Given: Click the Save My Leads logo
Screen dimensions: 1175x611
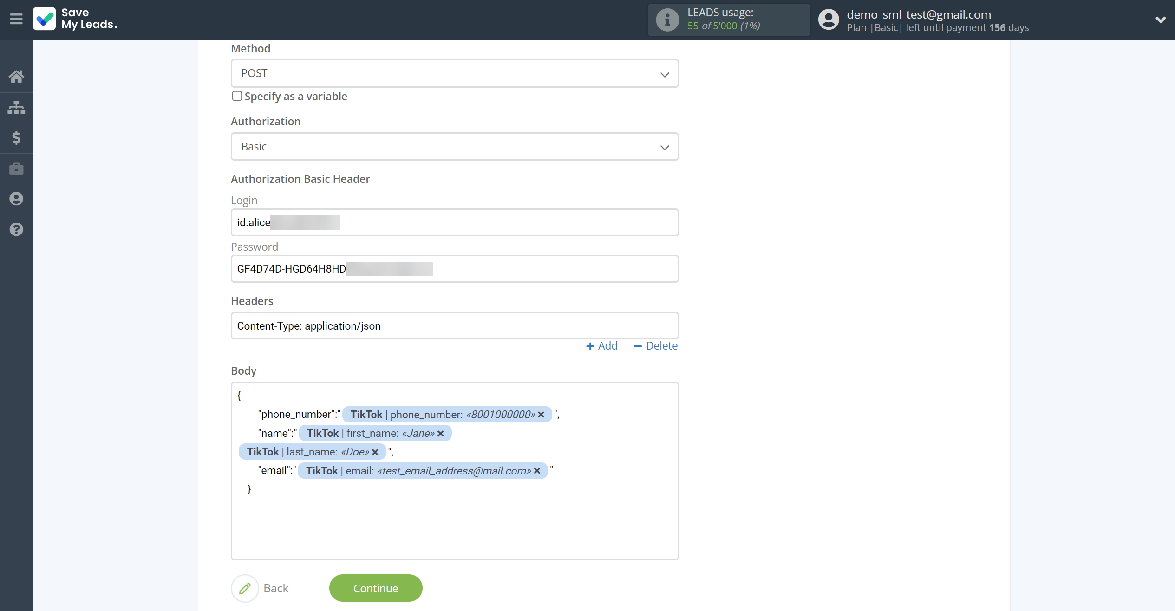Looking at the screenshot, I should (75, 19).
